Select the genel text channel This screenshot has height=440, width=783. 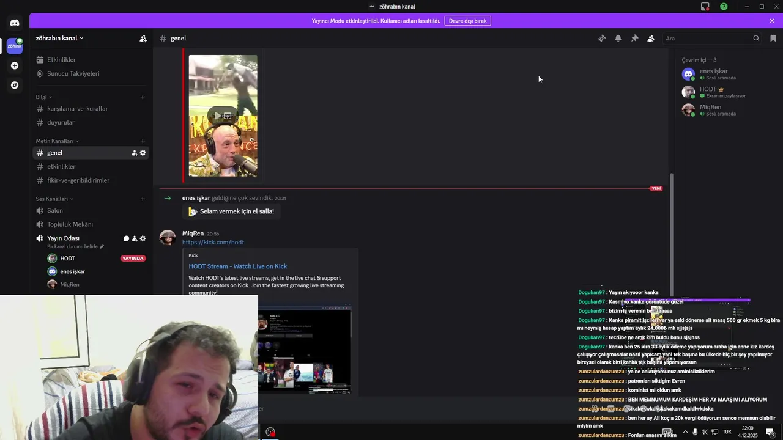91,153
